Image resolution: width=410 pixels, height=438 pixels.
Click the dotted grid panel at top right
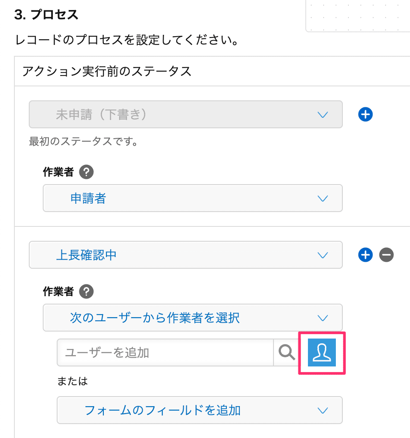tap(358, 16)
